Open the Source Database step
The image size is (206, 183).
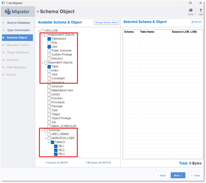[x=19, y=23]
